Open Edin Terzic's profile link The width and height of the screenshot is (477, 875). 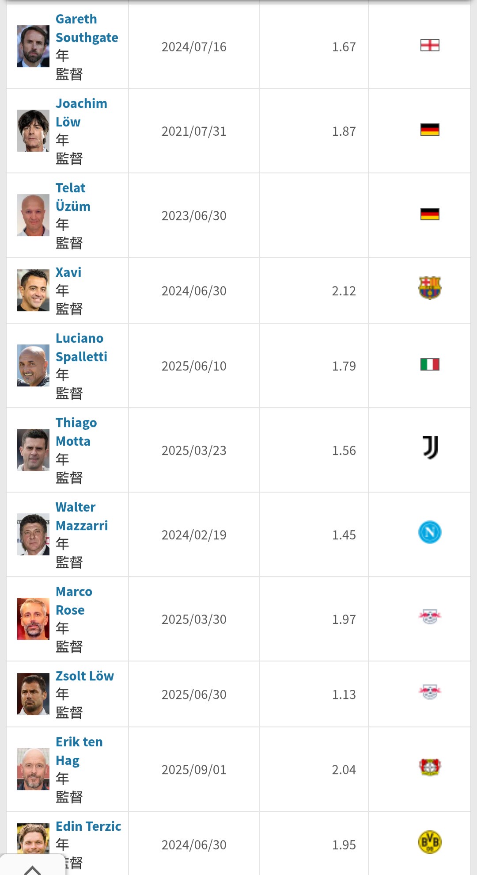pyautogui.click(x=88, y=826)
